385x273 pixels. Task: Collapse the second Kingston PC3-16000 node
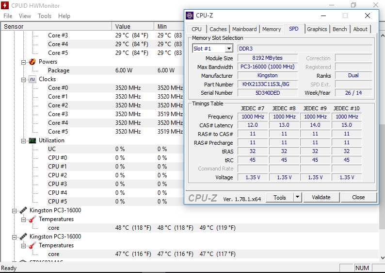pos(14,237)
